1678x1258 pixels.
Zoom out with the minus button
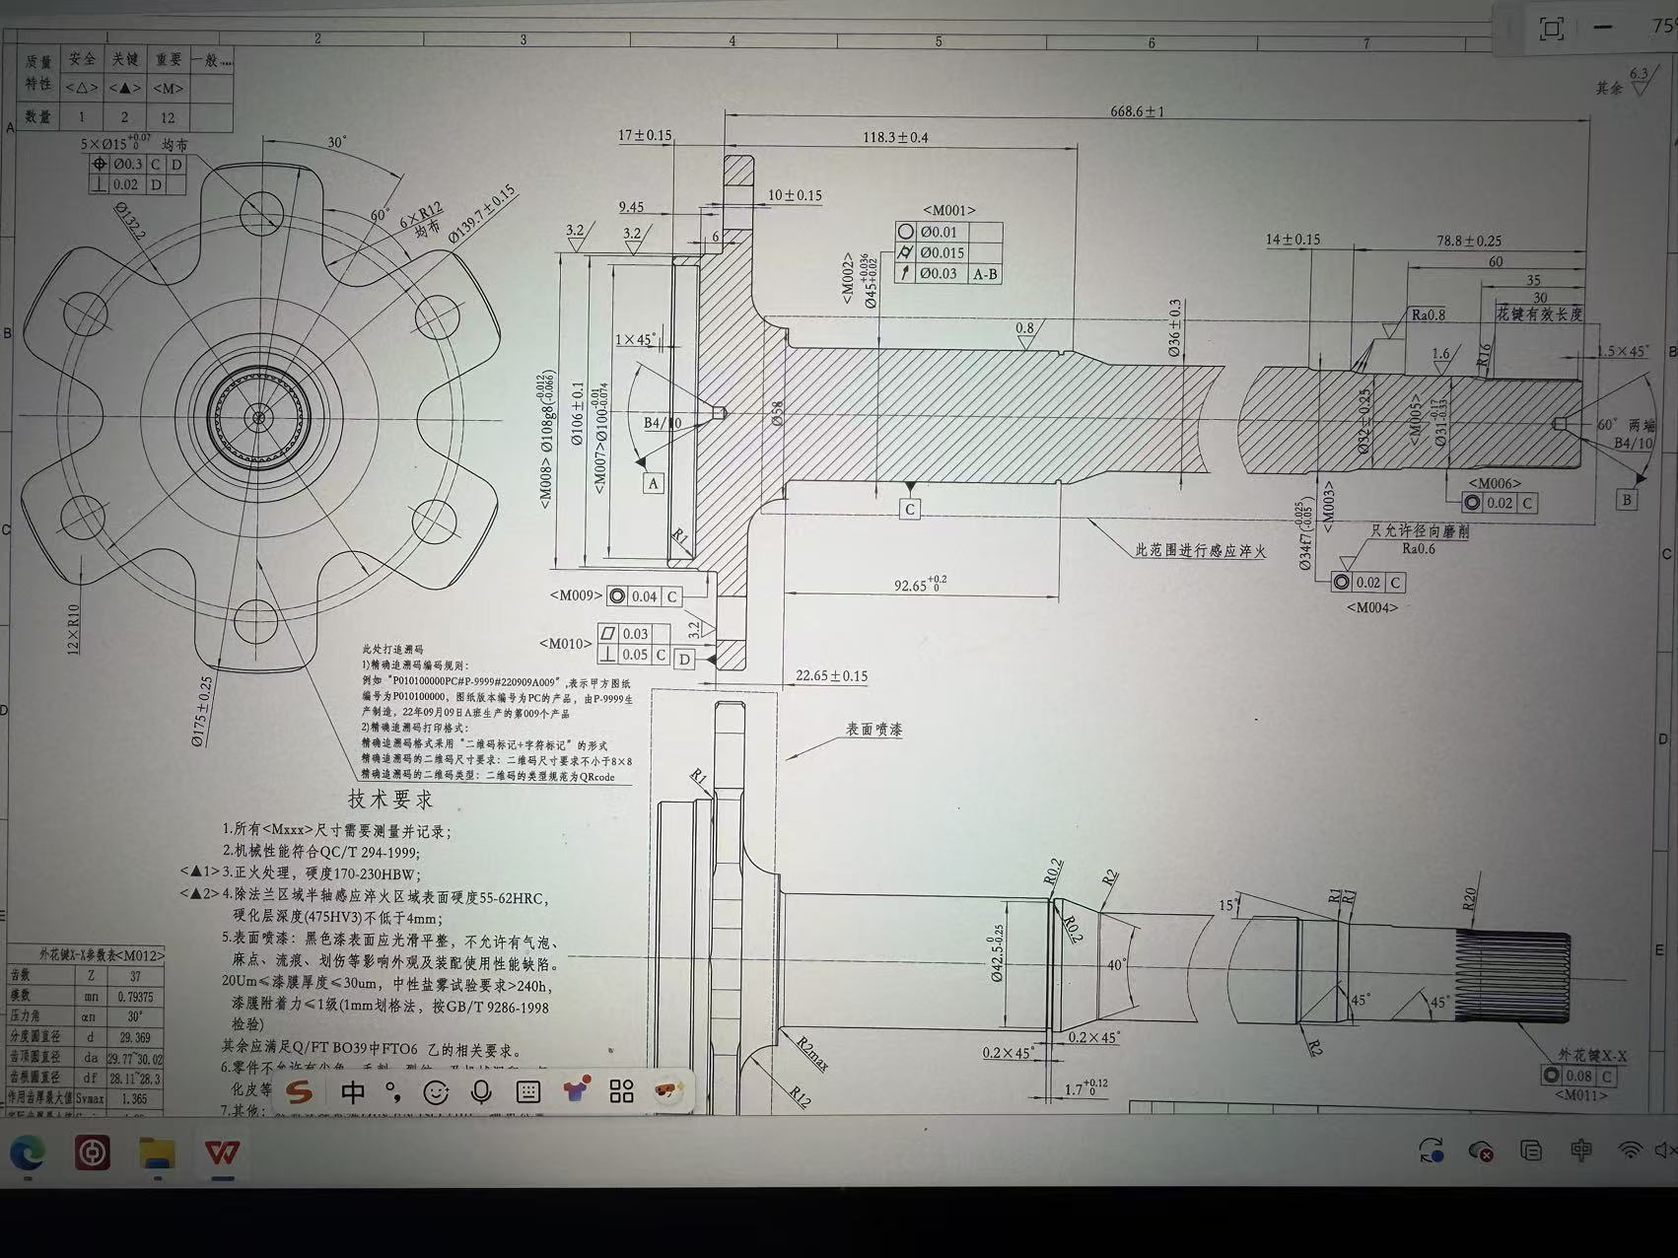[1604, 28]
